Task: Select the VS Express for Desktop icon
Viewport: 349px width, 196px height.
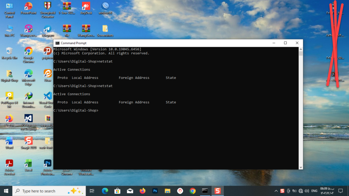Action: (x=28, y=122)
